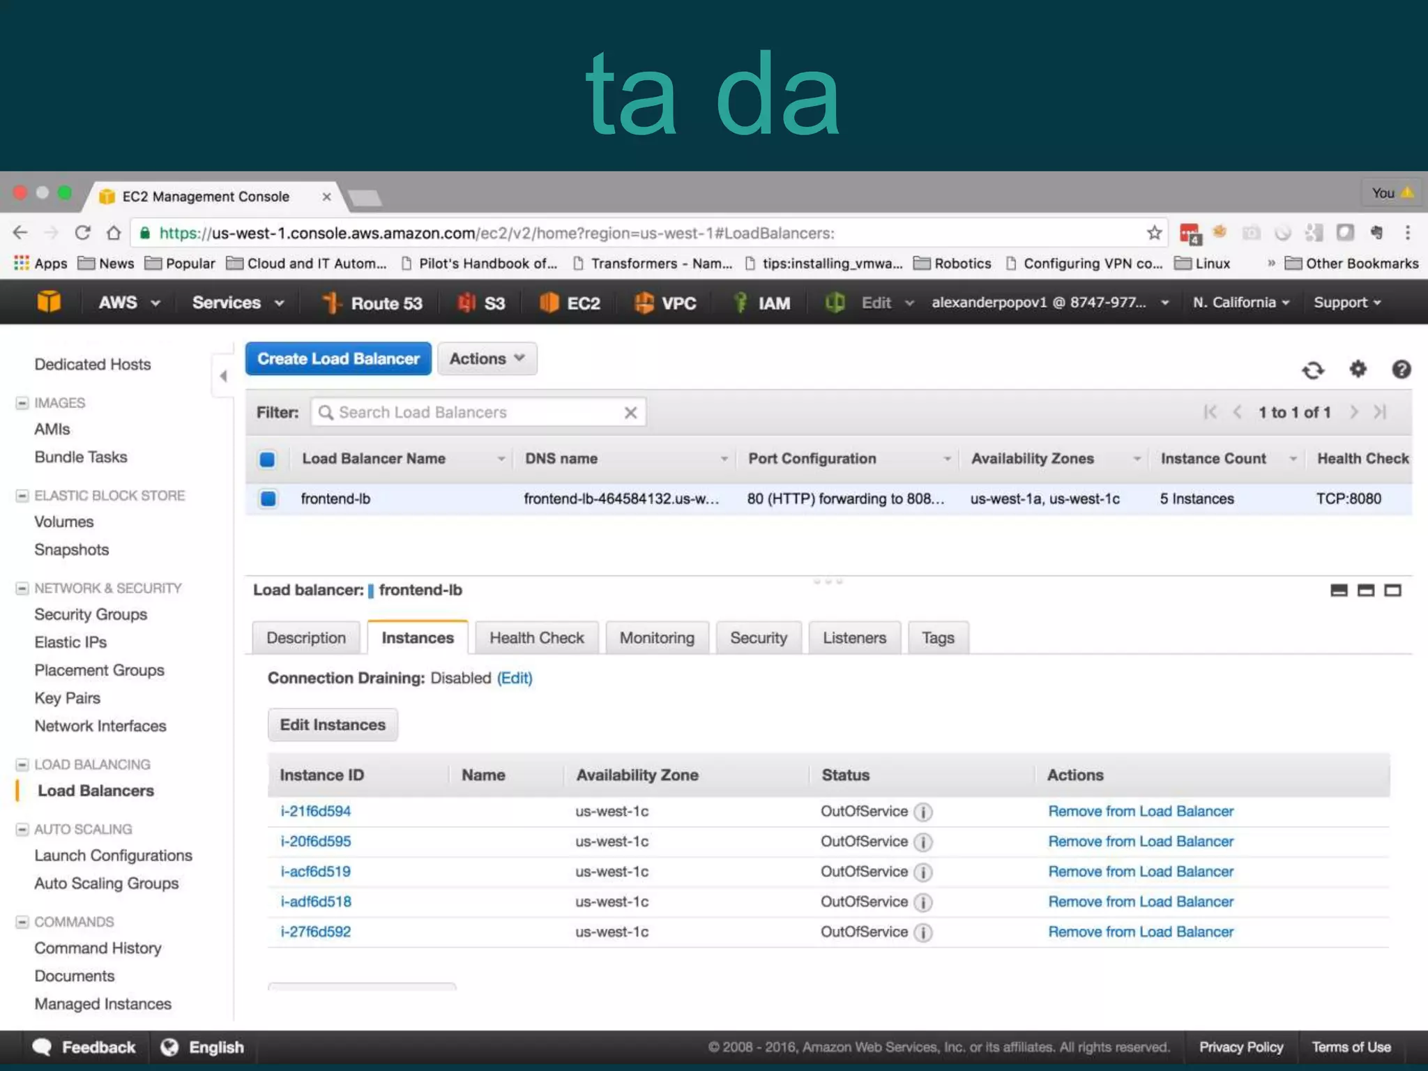Click the AWS cube home icon
Image resolution: width=1428 pixels, height=1071 pixels.
point(49,302)
